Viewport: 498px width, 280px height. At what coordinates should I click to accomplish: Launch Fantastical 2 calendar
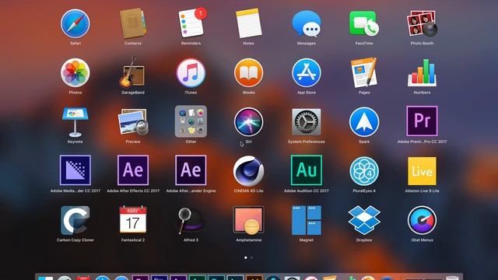[133, 220]
